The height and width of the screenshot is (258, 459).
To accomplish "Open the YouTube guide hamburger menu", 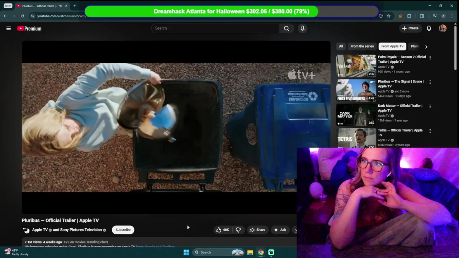I will coord(9,28).
